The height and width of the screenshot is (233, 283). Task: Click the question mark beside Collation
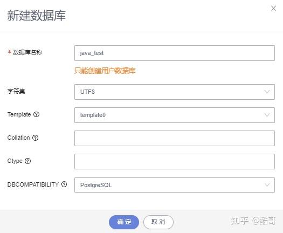coord(35,138)
